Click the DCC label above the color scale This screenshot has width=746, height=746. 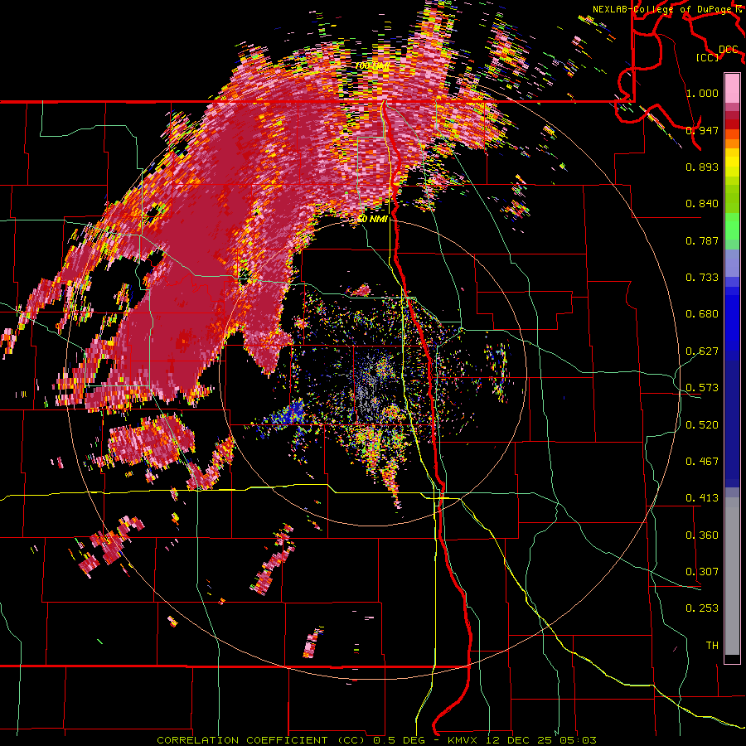[x=729, y=50]
